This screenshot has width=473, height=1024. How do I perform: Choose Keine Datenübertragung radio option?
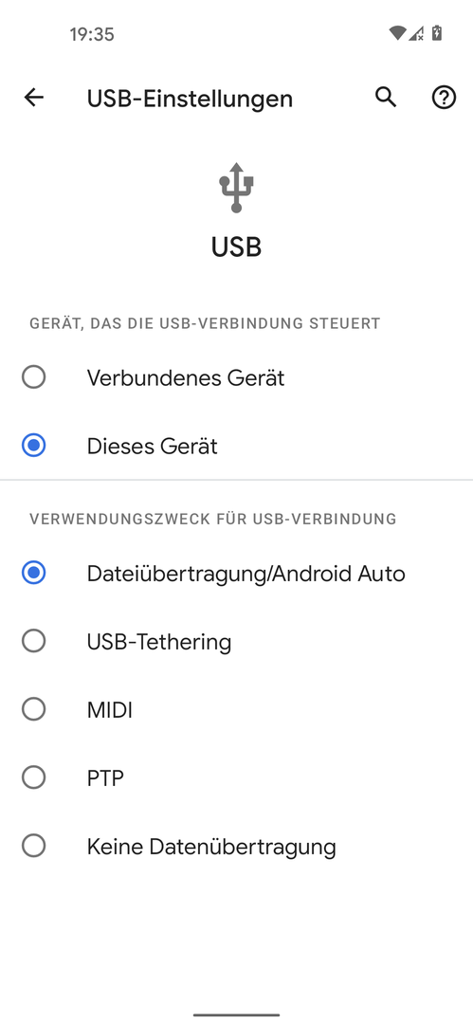click(x=33, y=847)
